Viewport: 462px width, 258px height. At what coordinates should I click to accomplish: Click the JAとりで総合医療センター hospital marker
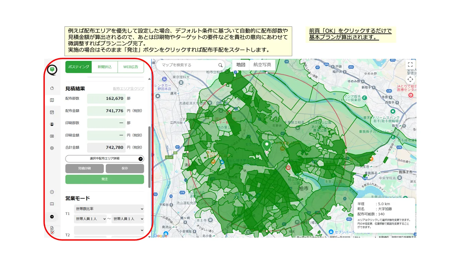[x=411, y=95]
